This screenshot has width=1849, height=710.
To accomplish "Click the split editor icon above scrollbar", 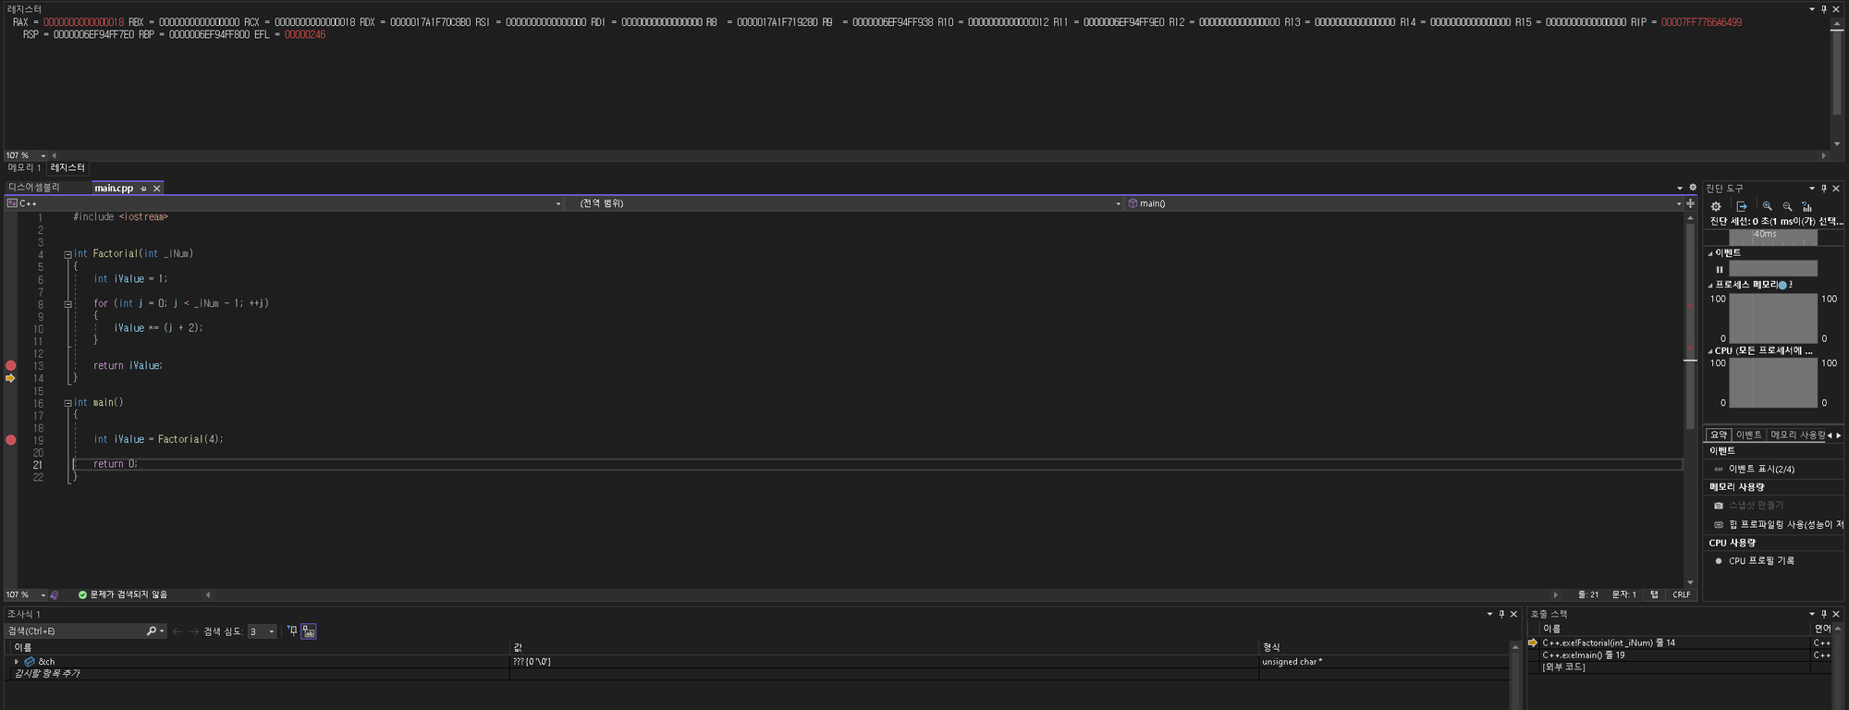I will tap(1690, 203).
